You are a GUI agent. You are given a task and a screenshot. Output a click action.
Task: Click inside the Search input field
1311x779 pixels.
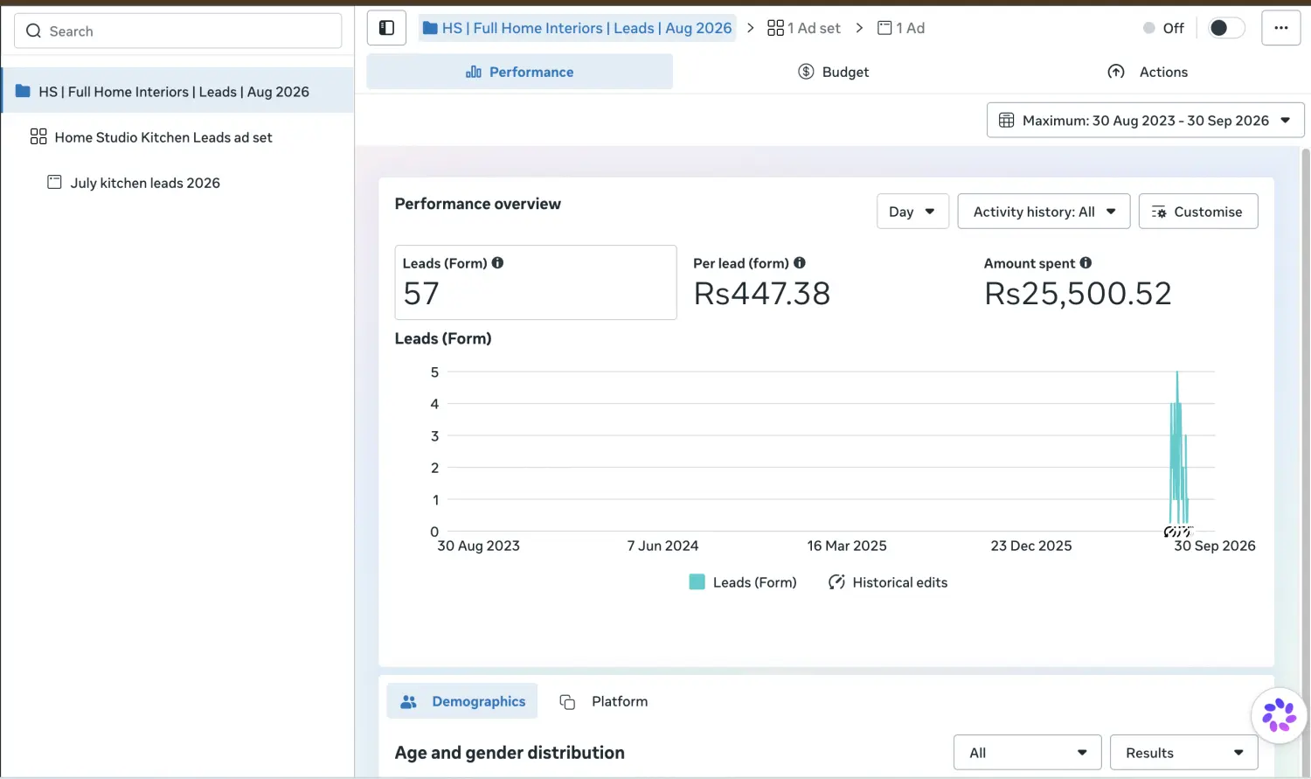[x=178, y=31]
